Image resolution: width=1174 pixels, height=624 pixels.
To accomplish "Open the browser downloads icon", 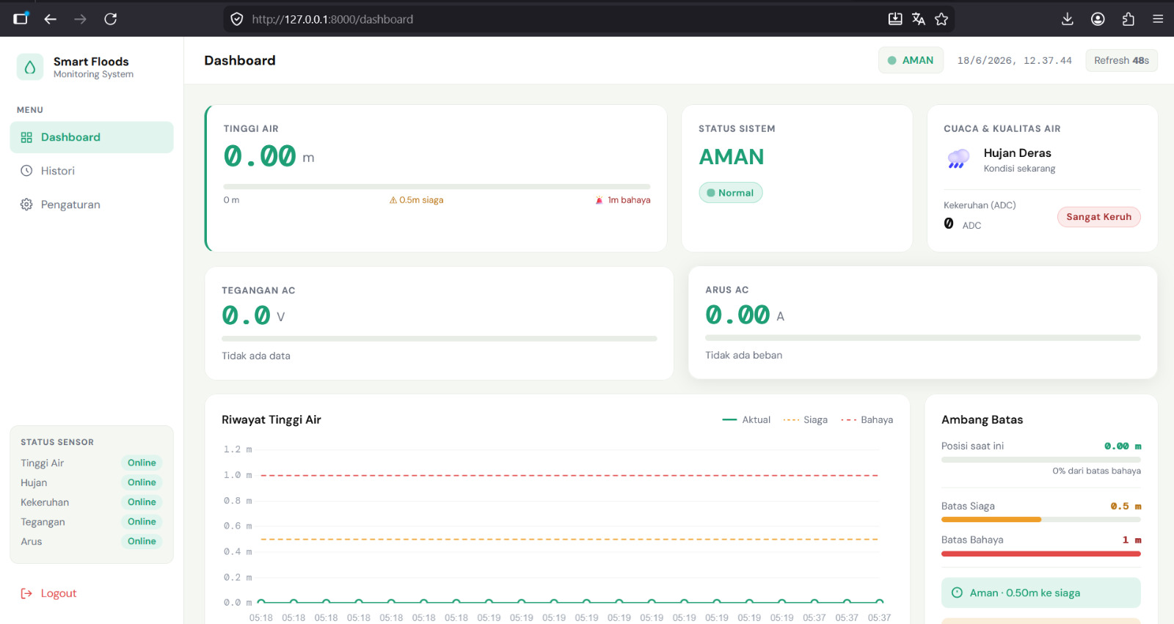I will [1068, 19].
